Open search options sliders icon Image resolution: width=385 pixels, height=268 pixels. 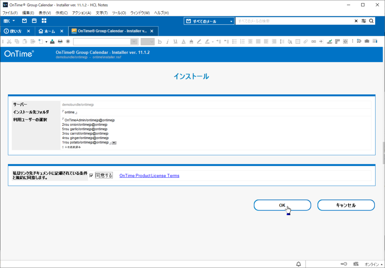pos(364,21)
